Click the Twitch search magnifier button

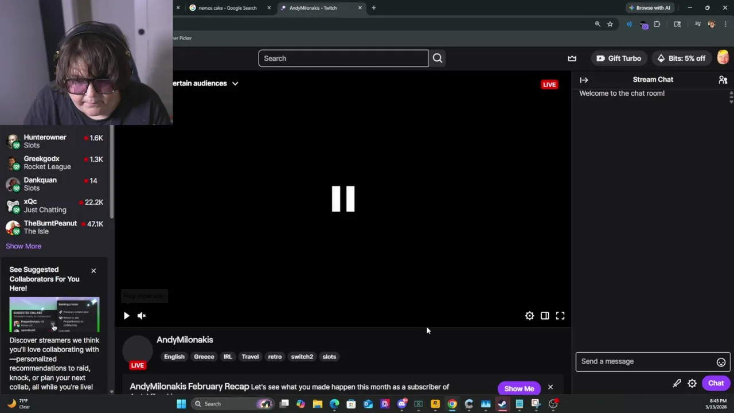(x=438, y=58)
